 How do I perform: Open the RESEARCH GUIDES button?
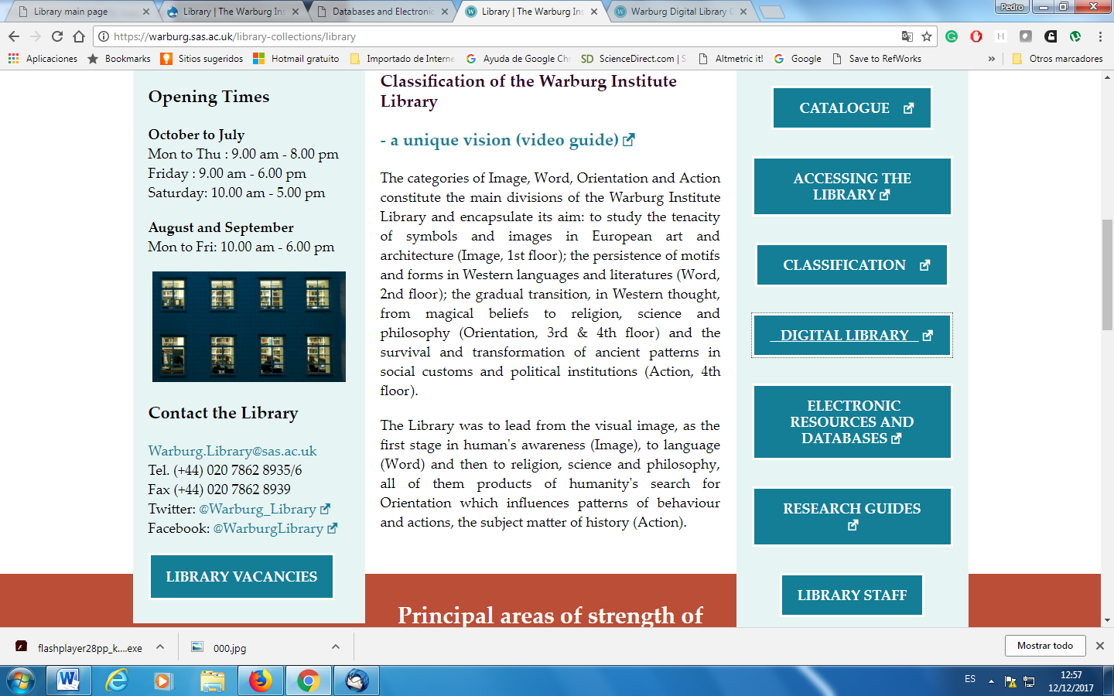(x=852, y=517)
